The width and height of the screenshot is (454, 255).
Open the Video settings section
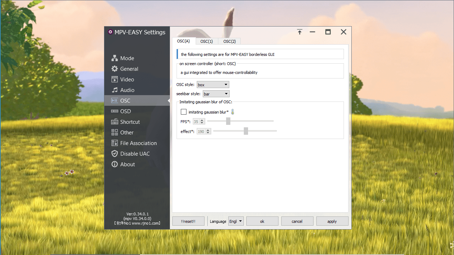pyautogui.click(x=137, y=80)
